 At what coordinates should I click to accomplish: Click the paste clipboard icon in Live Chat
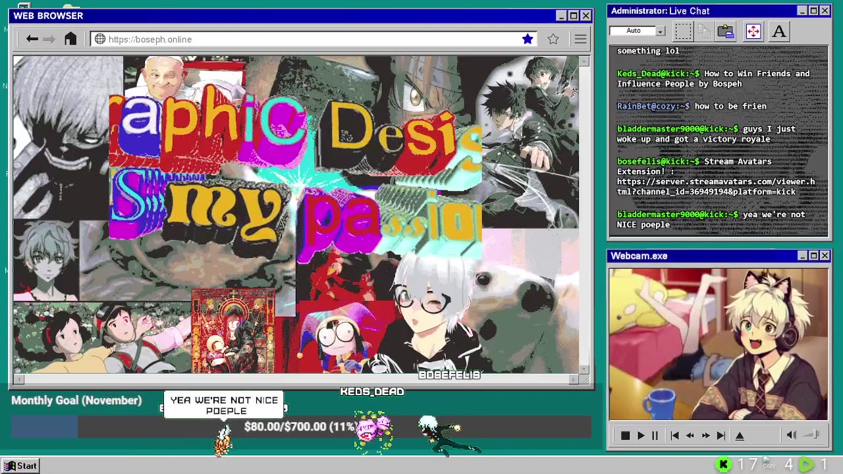726,31
